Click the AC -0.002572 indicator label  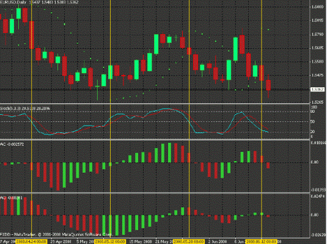[x=12, y=144]
